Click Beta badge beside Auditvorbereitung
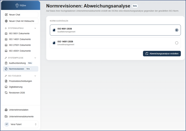186x131 pixels. point(30,63)
